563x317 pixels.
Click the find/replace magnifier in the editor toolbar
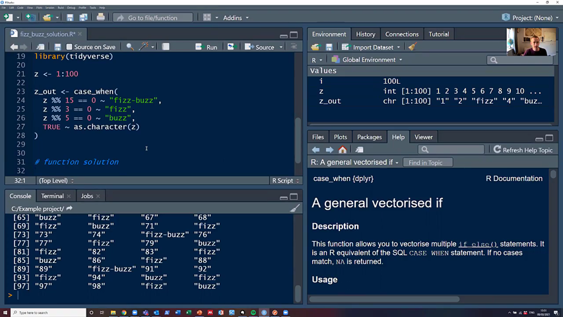(130, 47)
